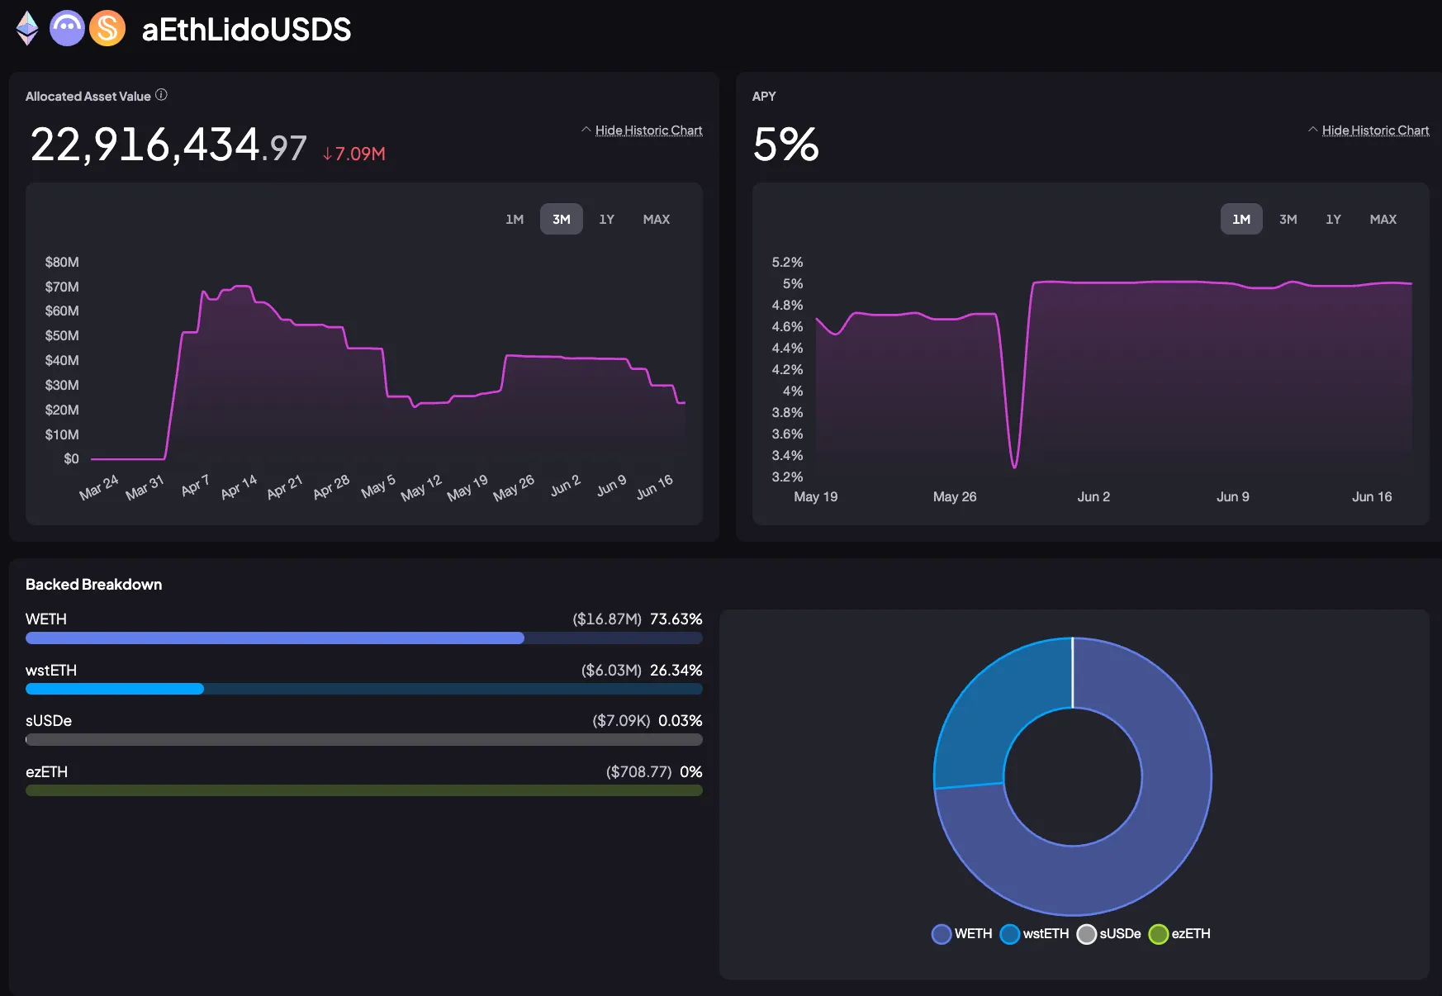Click the Backed Breakdown heading
This screenshot has width=1442, height=996.
[x=93, y=585]
